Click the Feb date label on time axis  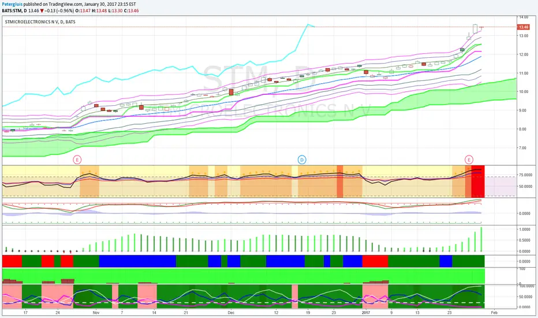click(494, 312)
